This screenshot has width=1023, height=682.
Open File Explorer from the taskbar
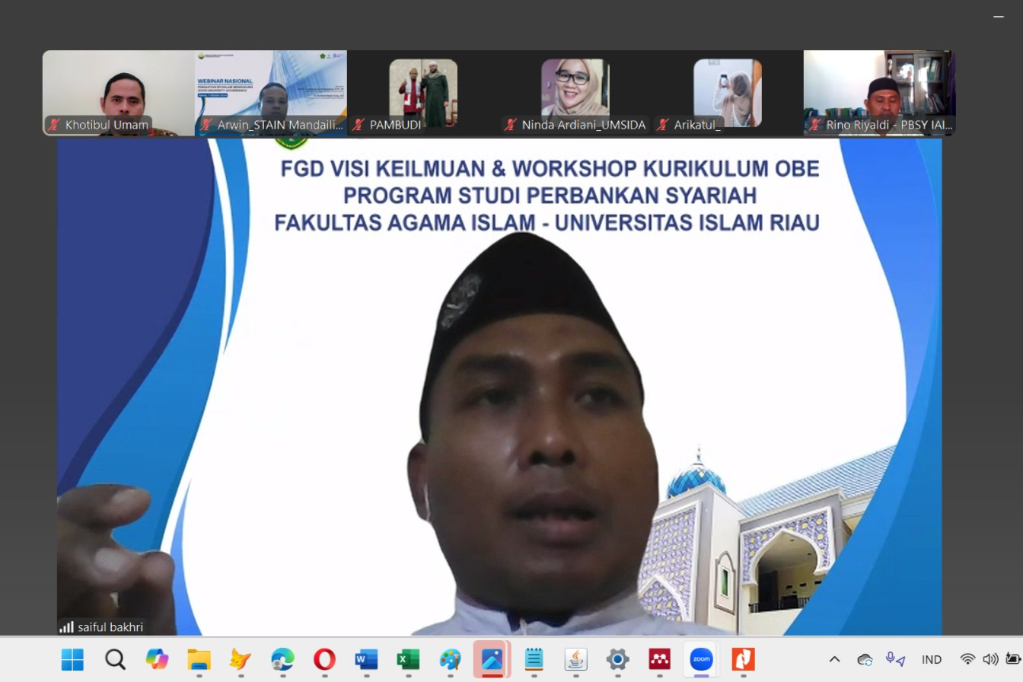pyautogui.click(x=198, y=659)
